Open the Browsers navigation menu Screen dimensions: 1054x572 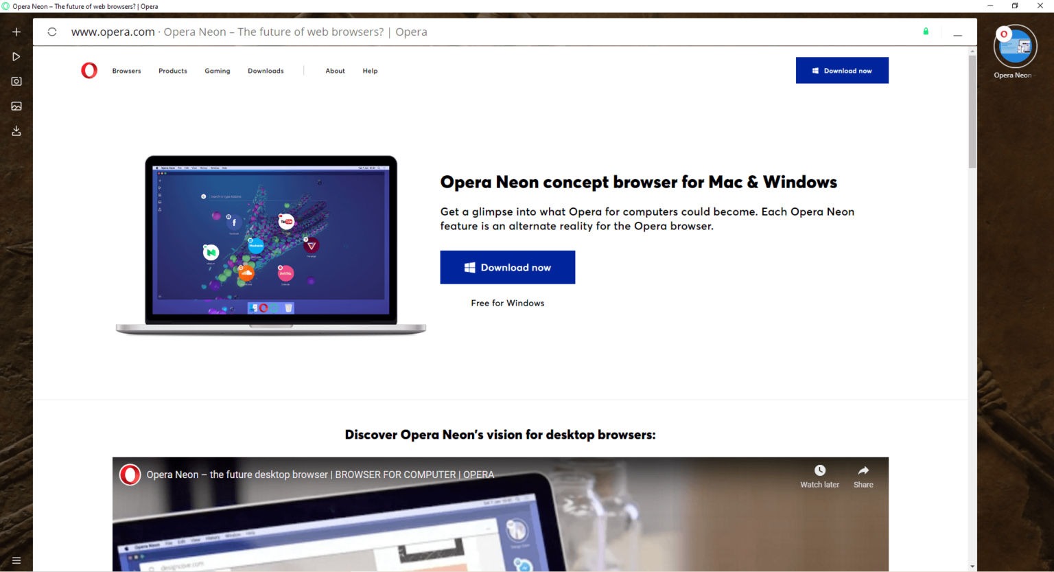[x=126, y=70]
